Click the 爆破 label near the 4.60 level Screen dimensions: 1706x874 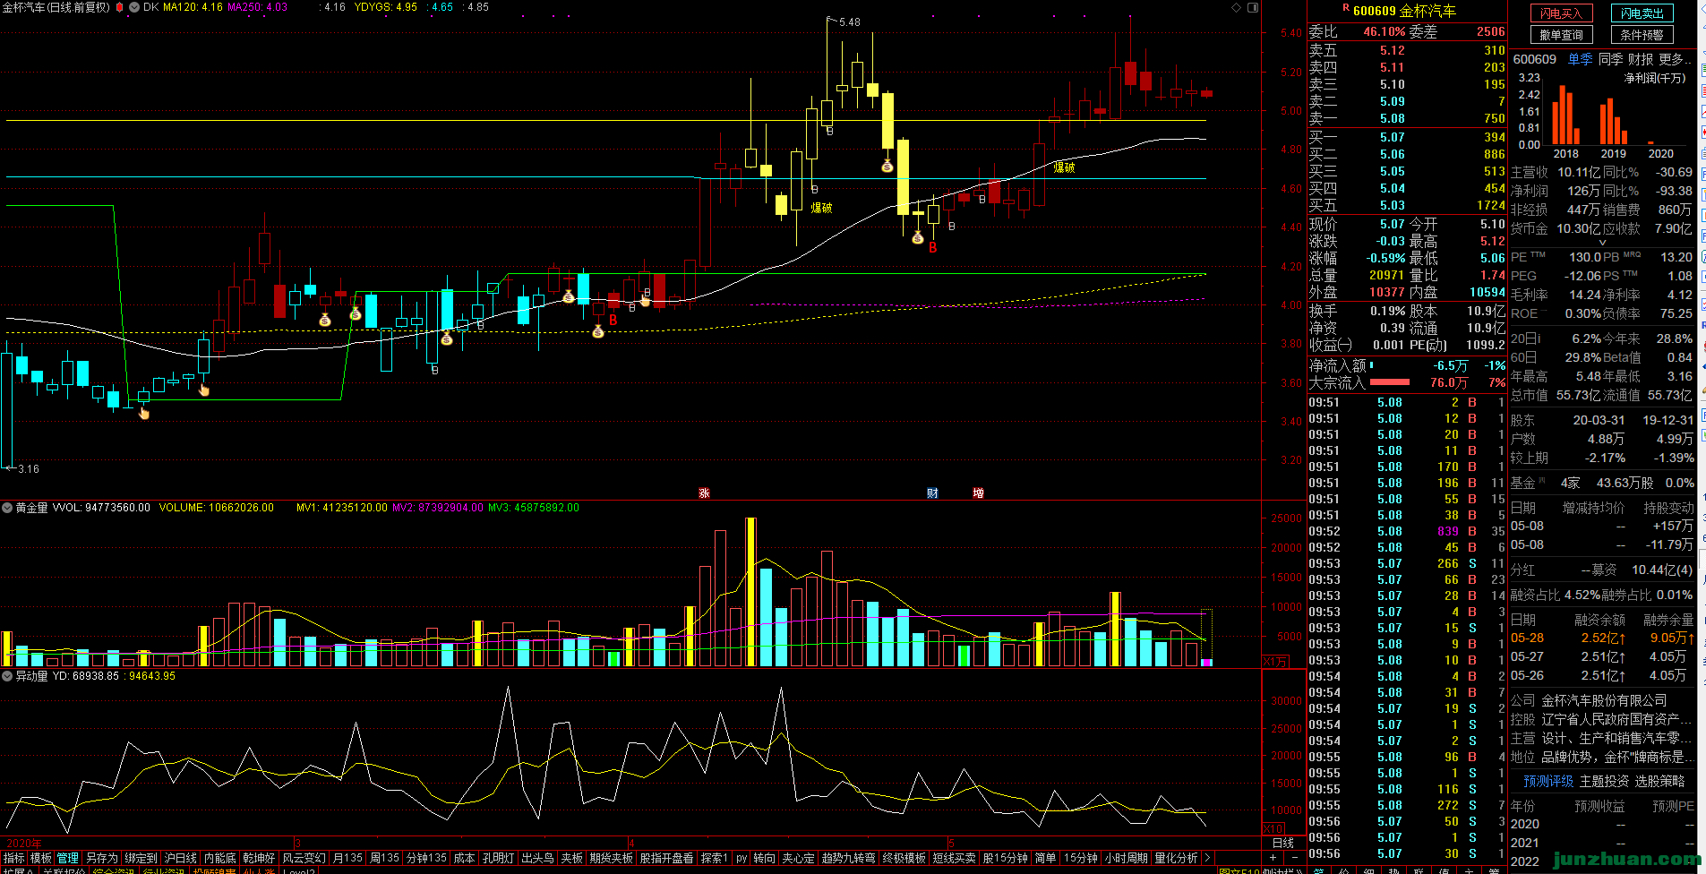(x=821, y=208)
